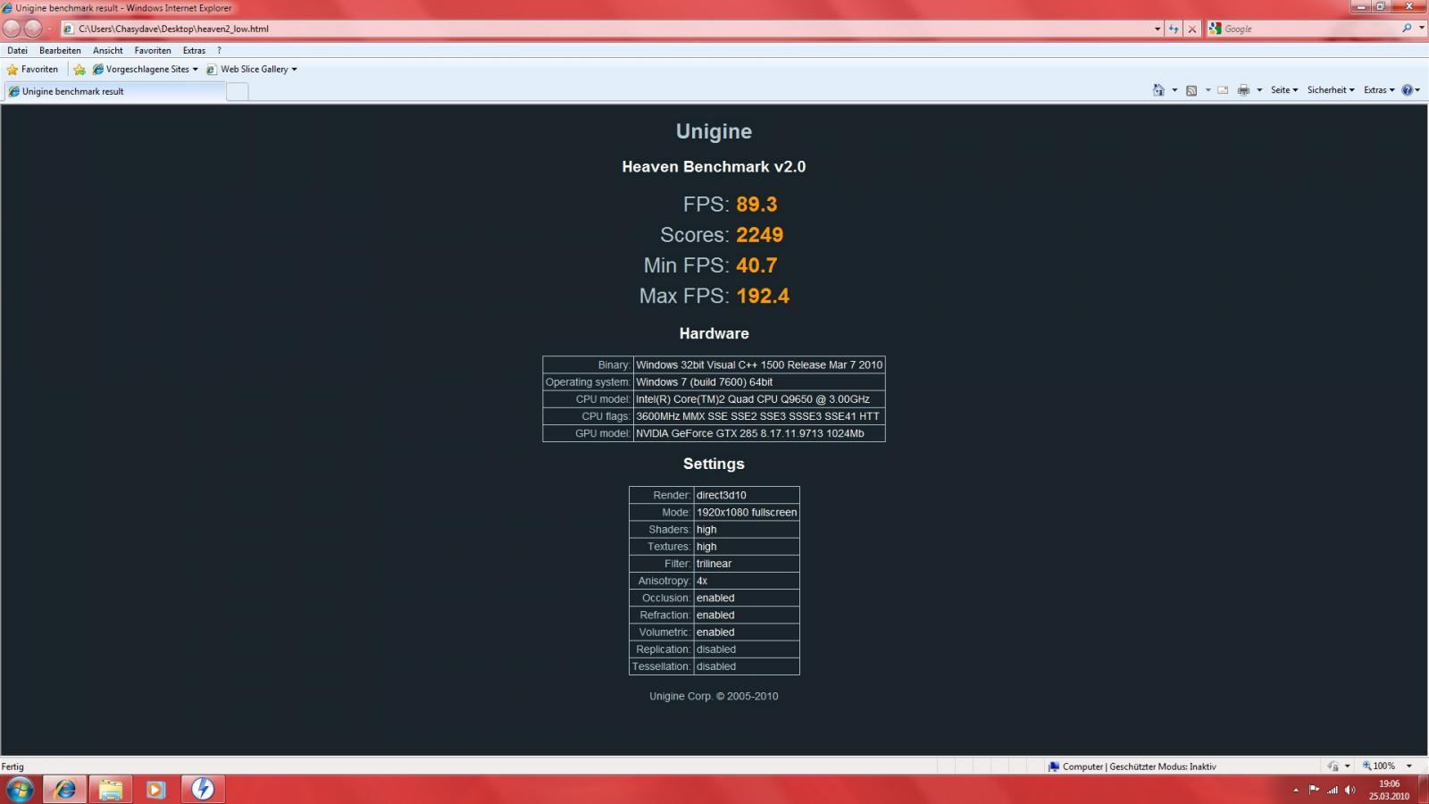Image resolution: width=1429 pixels, height=804 pixels.
Task: Click the blue lightning bolt taskbar icon
Action: tap(203, 790)
